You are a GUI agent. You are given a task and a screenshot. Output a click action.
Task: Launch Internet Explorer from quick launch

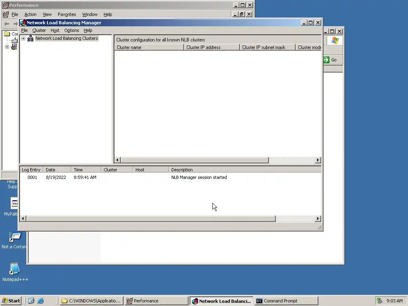[x=41, y=301]
